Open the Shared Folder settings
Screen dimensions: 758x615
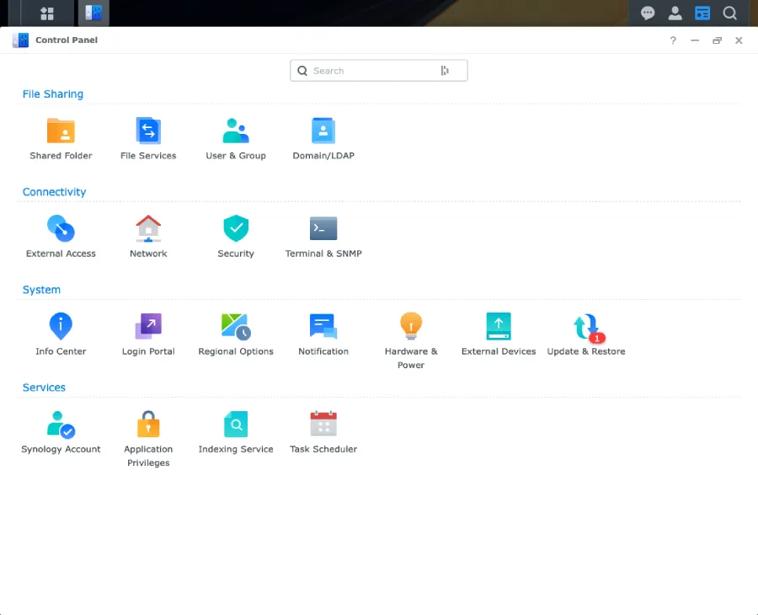click(x=61, y=139)
